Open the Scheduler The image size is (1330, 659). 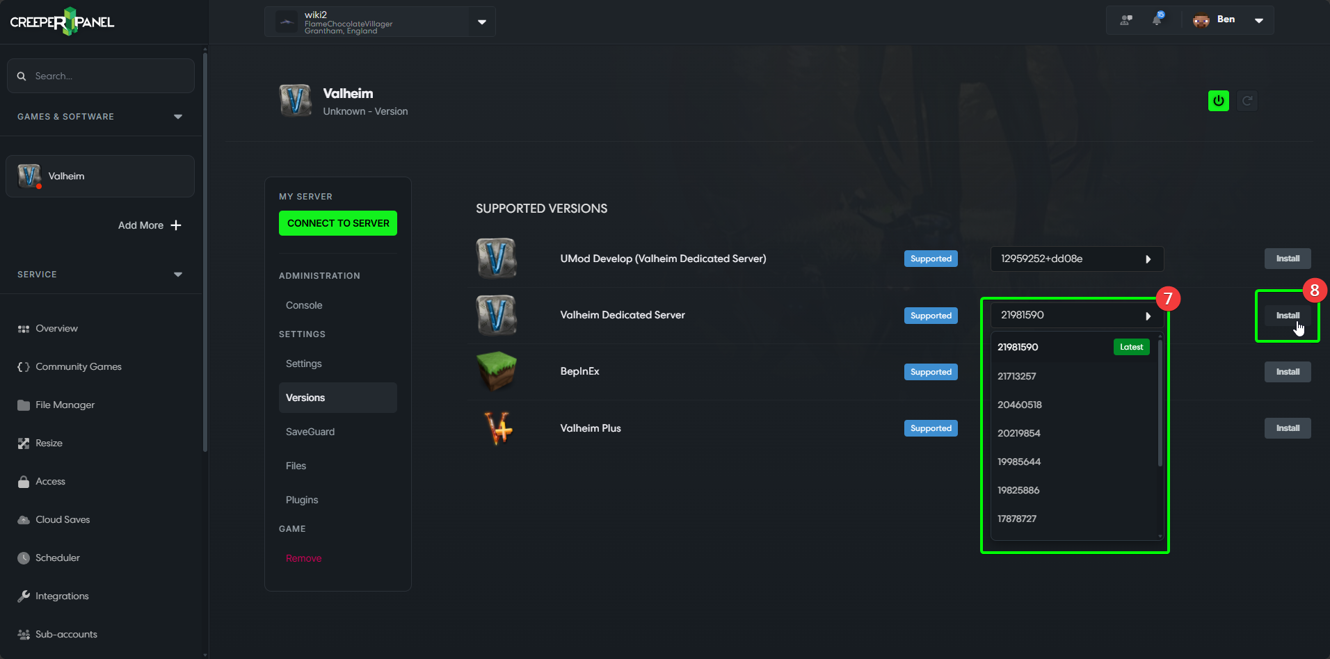tap(57, 558)
